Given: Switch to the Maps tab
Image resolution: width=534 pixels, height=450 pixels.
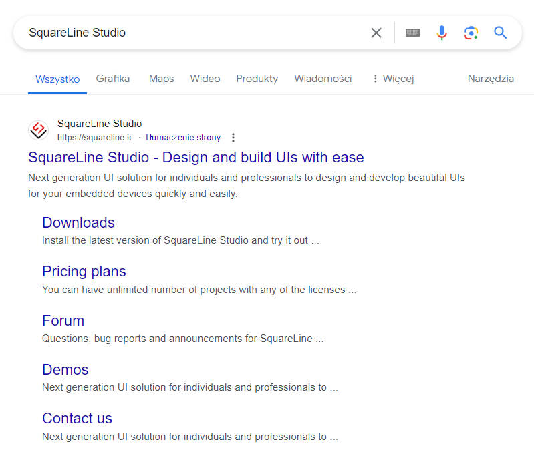Looking at the screenshot, I should 162,79.
